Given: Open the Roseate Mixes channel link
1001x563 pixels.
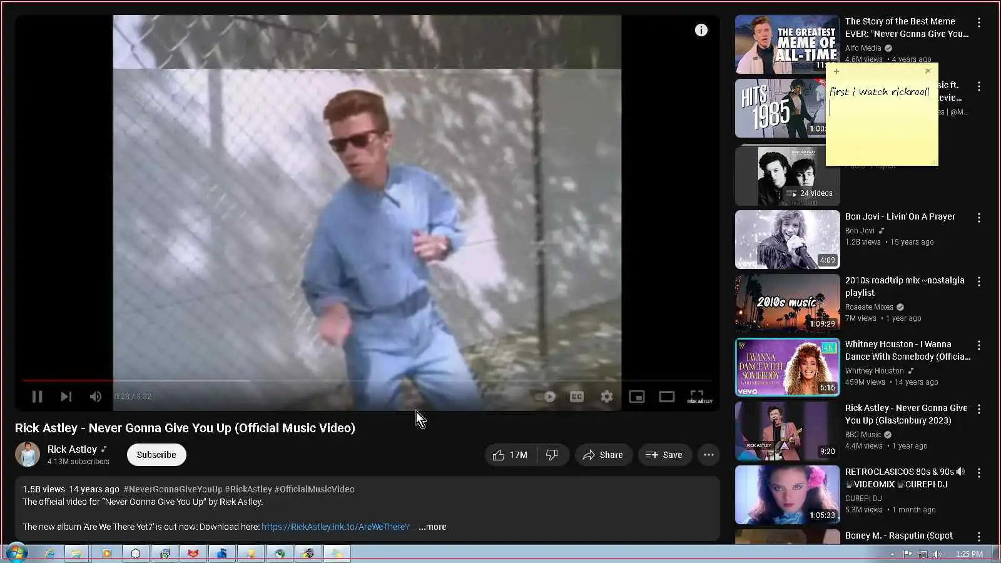Looking at the screenshot, I should pos(869,307).
